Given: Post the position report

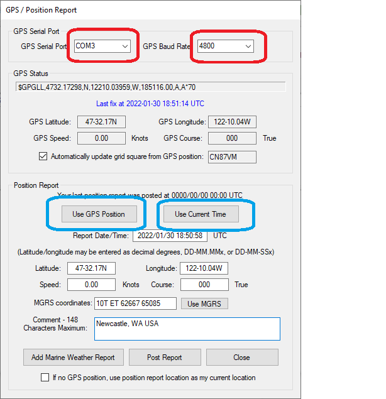Looking at the screenshot, I should click(x=165, y=358).
